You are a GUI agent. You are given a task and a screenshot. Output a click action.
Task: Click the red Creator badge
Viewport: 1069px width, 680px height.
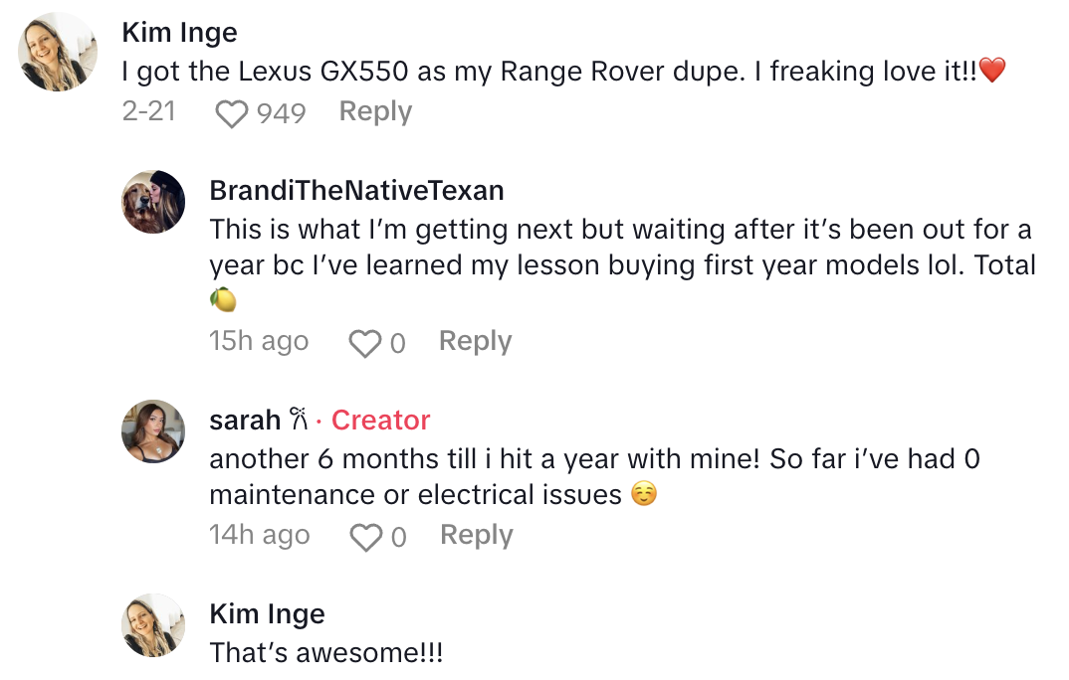[380, 421]
